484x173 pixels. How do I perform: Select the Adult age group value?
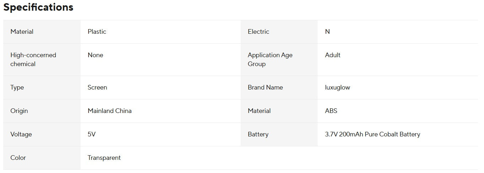click(x=333, y=55)
